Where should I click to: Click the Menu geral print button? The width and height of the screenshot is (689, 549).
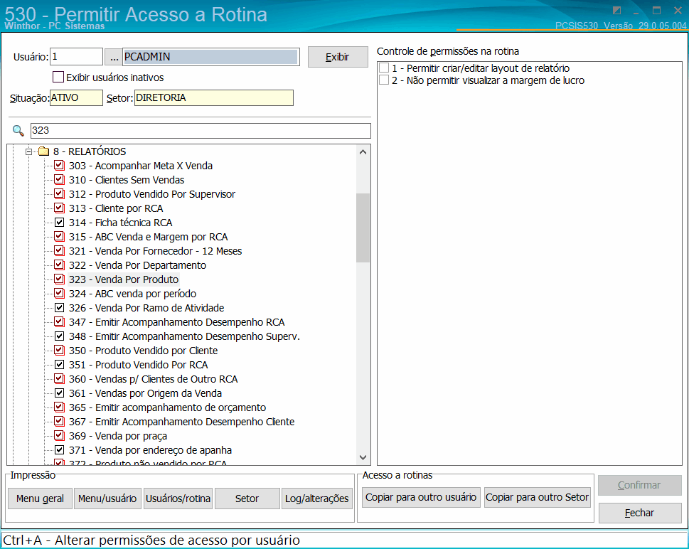coord(40,499)
